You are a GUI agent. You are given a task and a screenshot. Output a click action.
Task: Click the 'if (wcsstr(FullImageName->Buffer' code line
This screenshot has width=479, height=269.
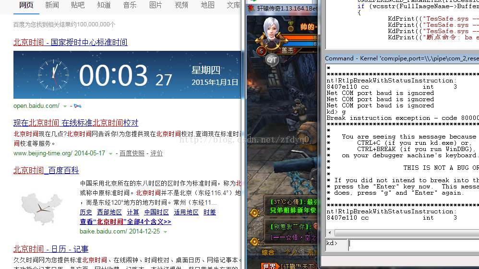(x=418, y=6)
